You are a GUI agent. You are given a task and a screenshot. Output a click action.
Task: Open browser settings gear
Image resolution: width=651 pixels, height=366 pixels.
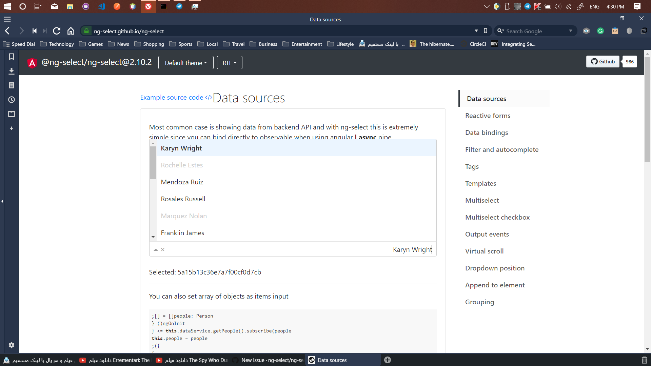pos(12,345)
